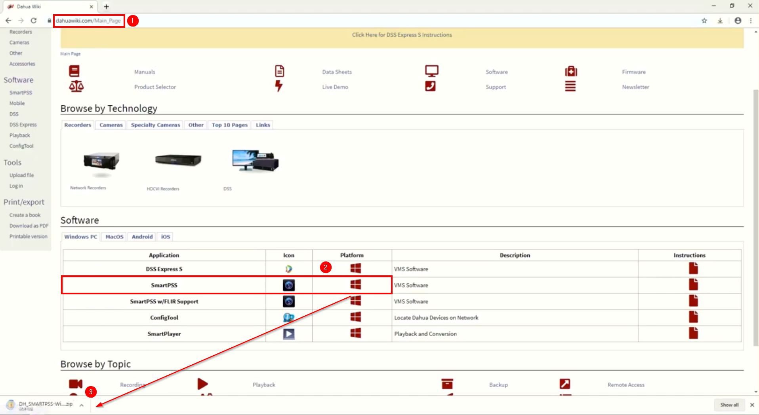The height and width of the screenshot is (415, 759).
Task: Open SmartPlayer instructions document icon
Action: pos(693,333)
